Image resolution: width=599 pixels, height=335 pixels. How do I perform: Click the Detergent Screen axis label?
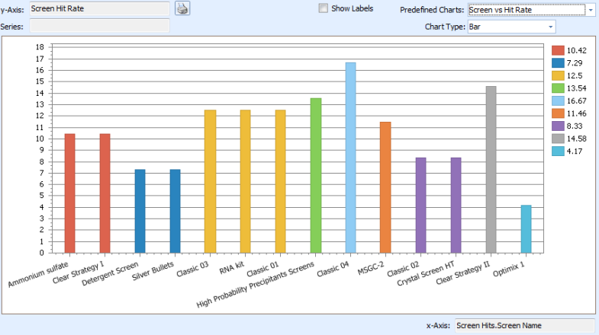110,273
